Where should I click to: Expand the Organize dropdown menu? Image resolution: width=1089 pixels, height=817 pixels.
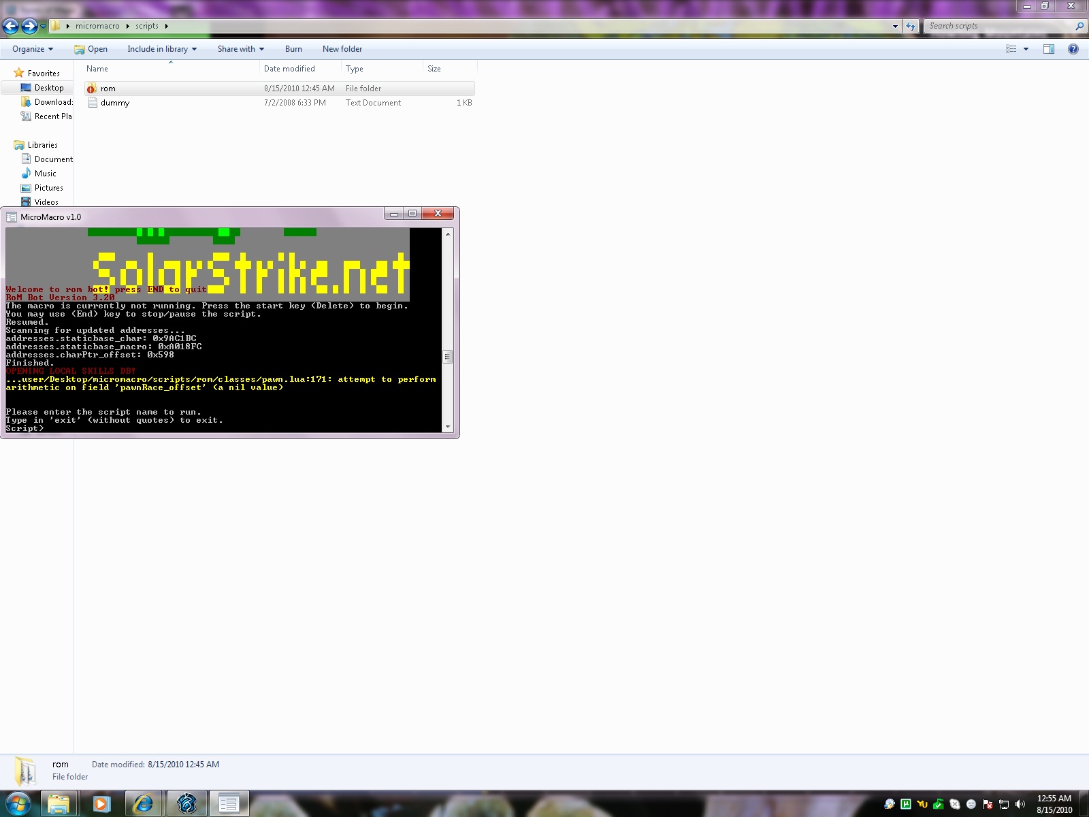32,49
